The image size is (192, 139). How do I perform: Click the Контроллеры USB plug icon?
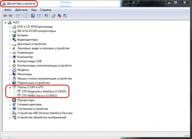[x=14, y=61]
